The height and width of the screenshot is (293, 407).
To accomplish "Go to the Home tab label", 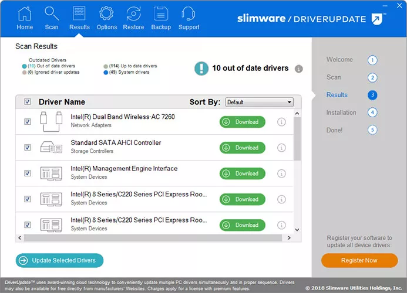I will click(25, 27).
